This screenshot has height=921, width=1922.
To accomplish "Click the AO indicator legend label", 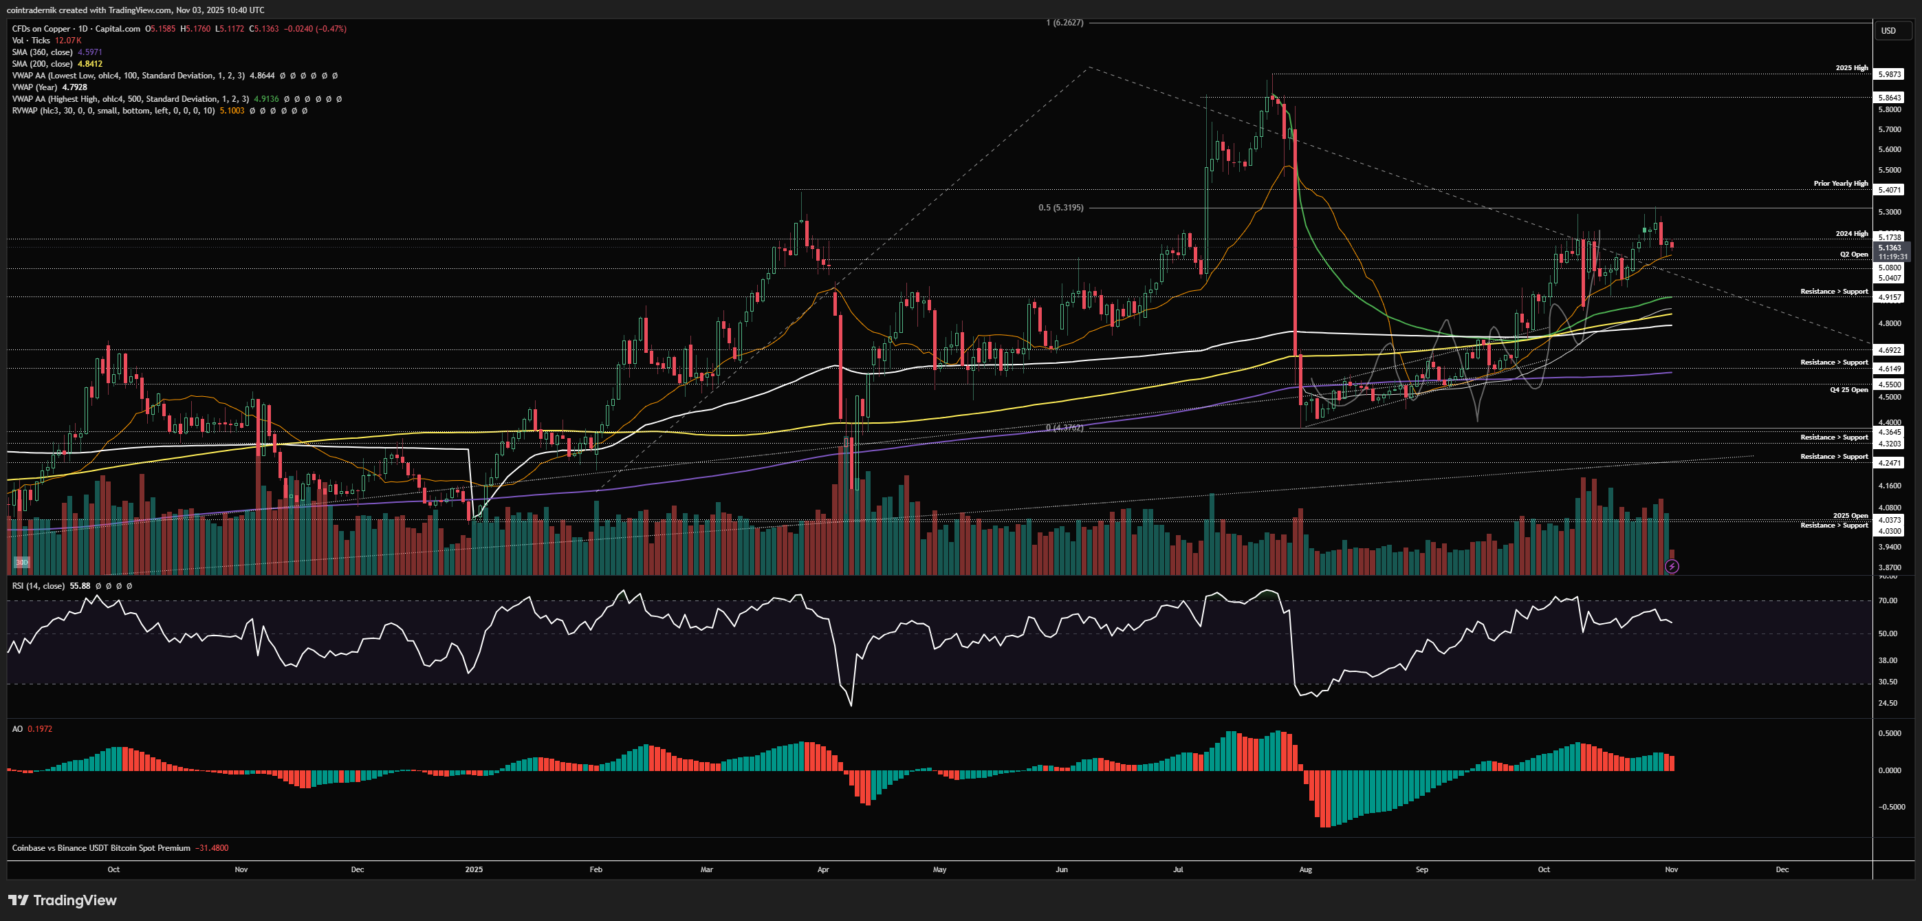I will point(17,729).
